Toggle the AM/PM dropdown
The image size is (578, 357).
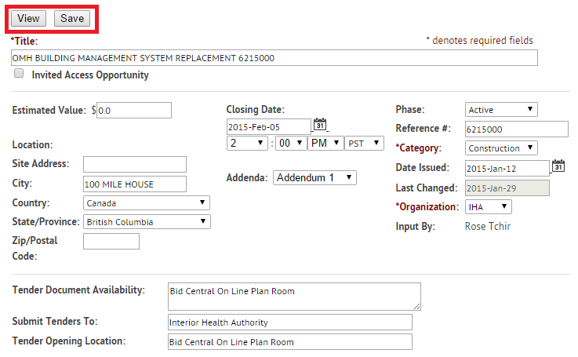[x=325, y=144]
